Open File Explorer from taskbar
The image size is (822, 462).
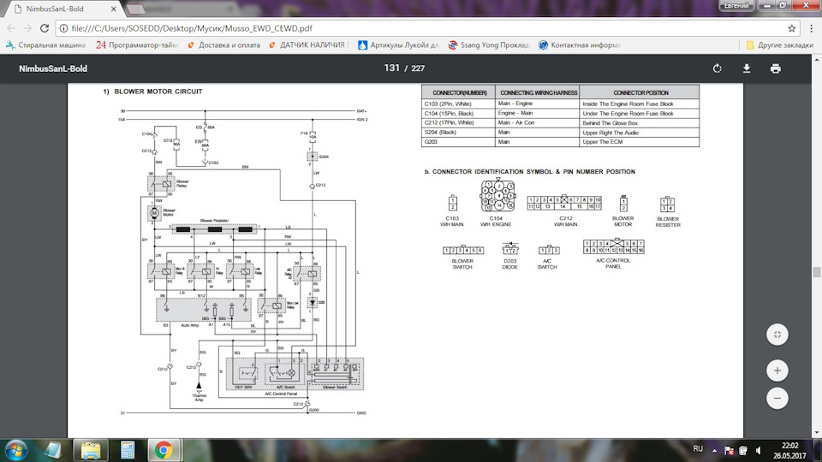91,451
